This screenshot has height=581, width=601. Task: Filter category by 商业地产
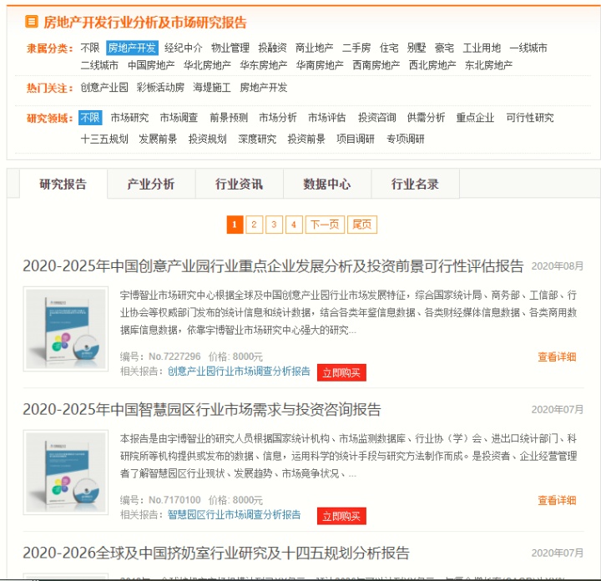tap(315, 48)
